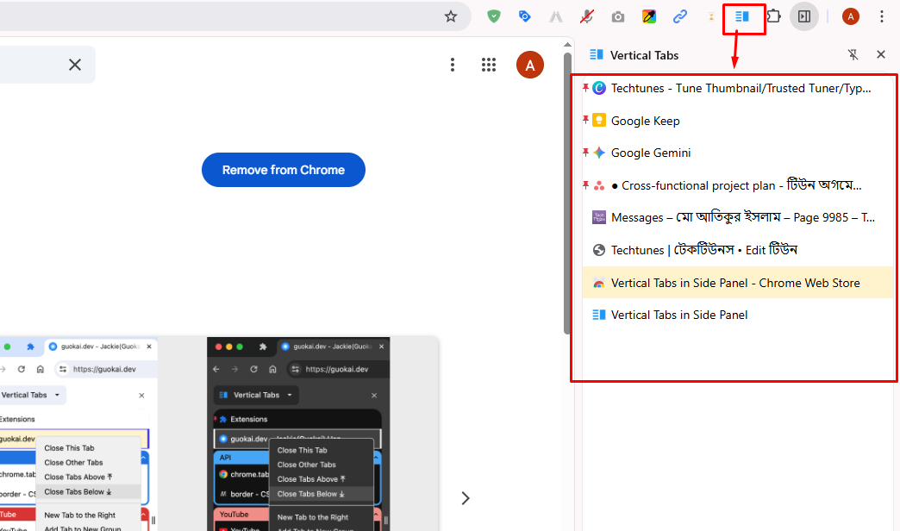Toggle the bookmark star for this page
Viewport: 900px width, 531px height.
[451, 16]
